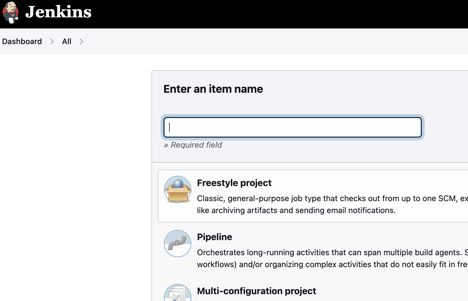
Task: Go to the Dashboard breadcrumb
Action: 22,42
